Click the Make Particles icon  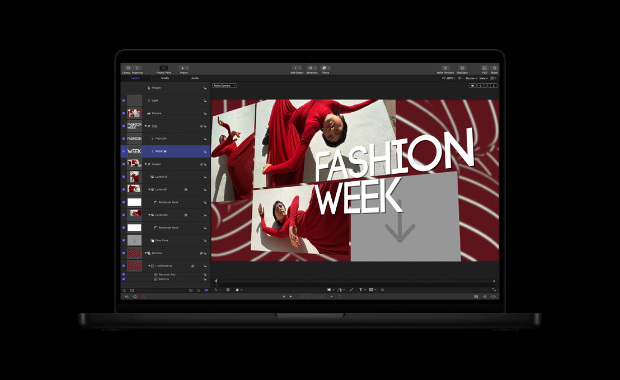(446, 68)
